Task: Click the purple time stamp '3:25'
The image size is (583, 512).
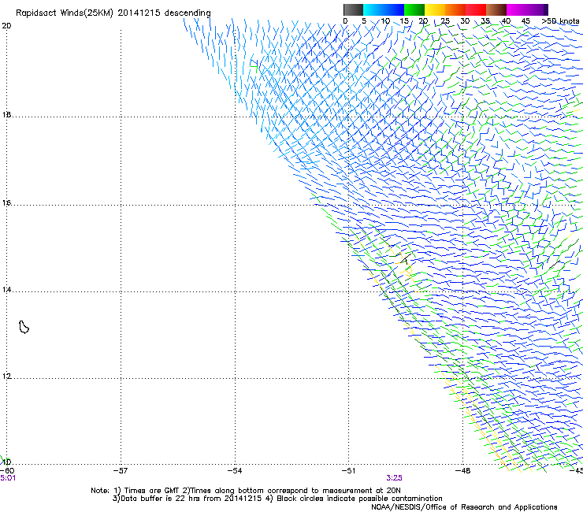Action: 394,478
